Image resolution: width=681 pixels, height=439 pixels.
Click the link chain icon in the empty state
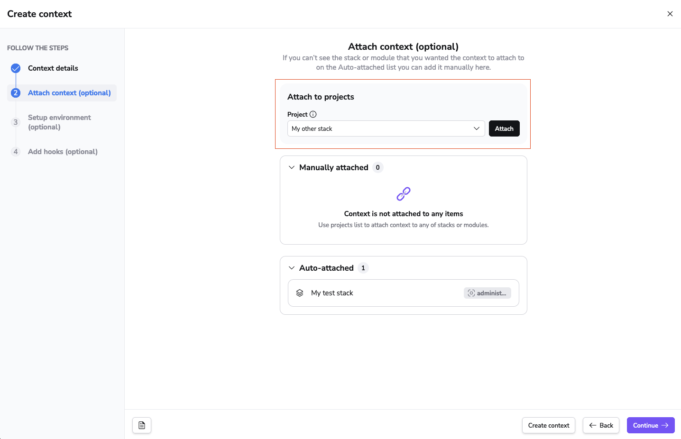point(404,194)
